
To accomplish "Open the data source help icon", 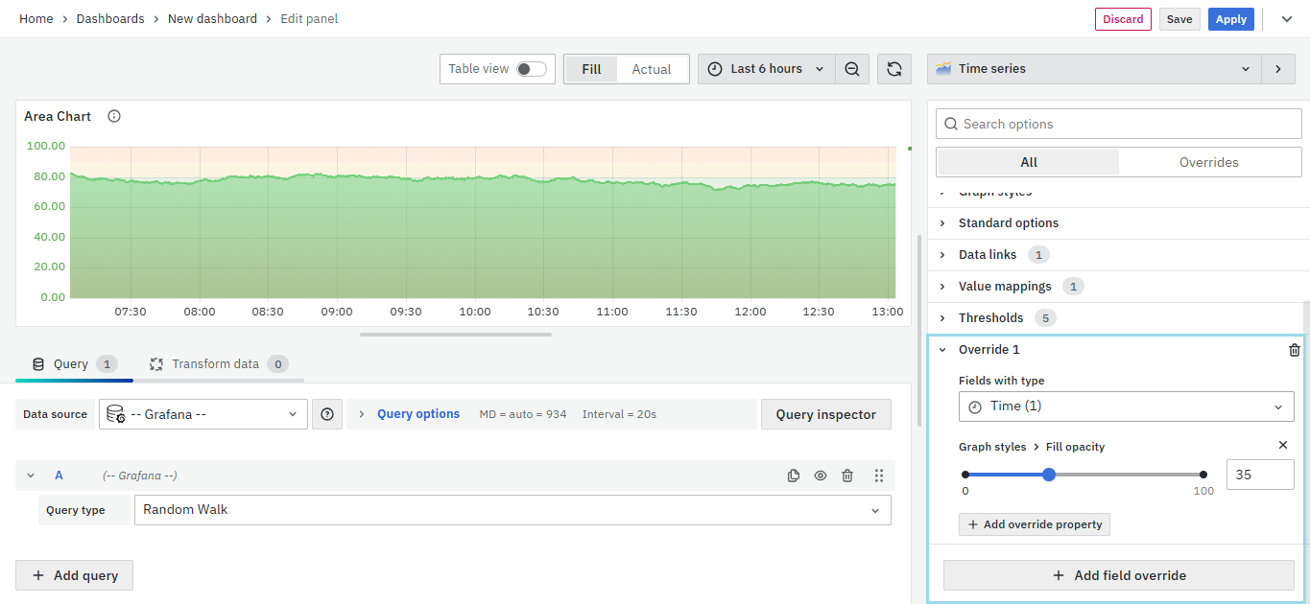I will click(x=327, y=414).
